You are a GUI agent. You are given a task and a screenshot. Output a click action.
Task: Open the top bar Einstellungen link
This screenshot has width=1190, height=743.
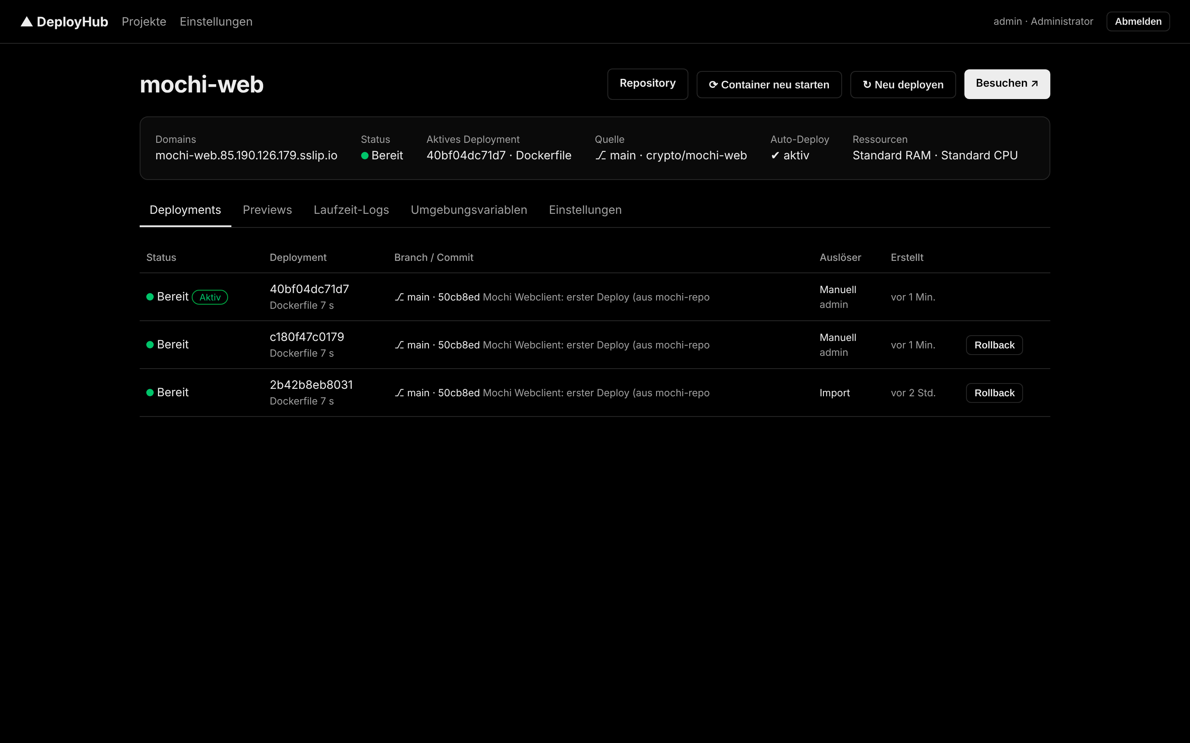pos(216,21)
